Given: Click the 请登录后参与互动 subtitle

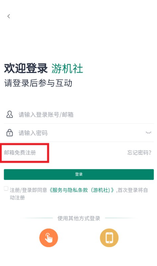Looking at the screenshot, I should point(38,83).
